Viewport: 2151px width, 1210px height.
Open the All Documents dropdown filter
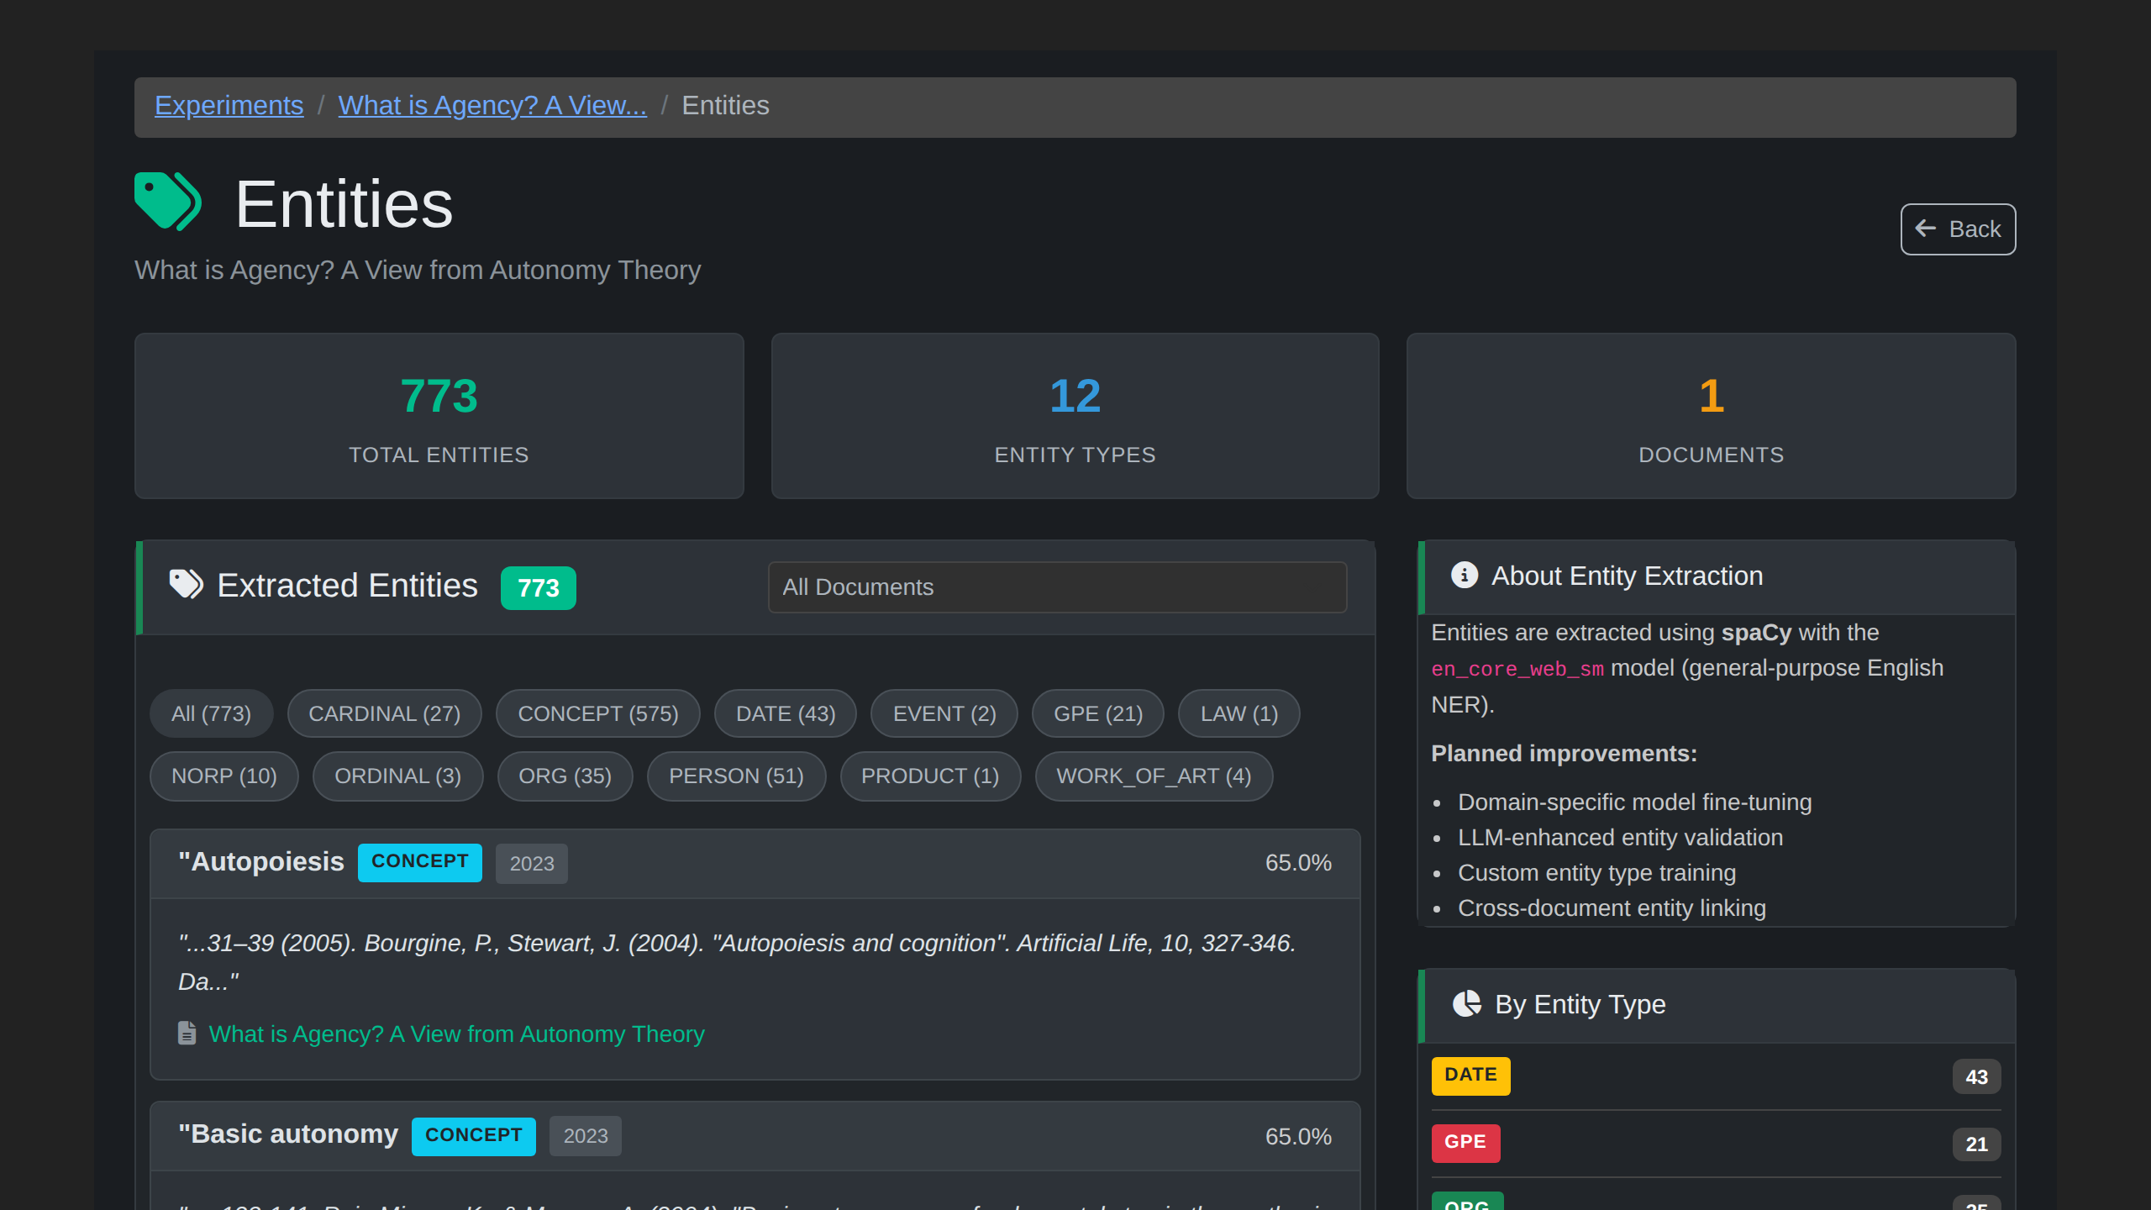click(x=1056, y=587)
